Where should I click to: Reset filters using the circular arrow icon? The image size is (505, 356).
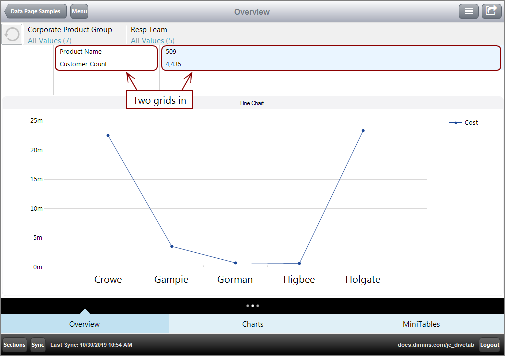click(x=11, y=34)
